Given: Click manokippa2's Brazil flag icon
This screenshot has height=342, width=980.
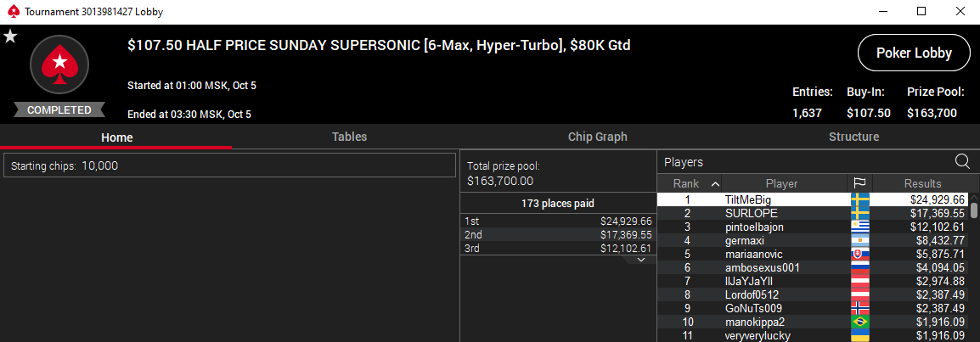Looking at the screenshot, I should point(860,322).
